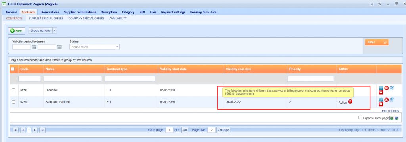Viewport: 406px width, 142px height.
Task: Open the Category tab
Action: (128, 12)
